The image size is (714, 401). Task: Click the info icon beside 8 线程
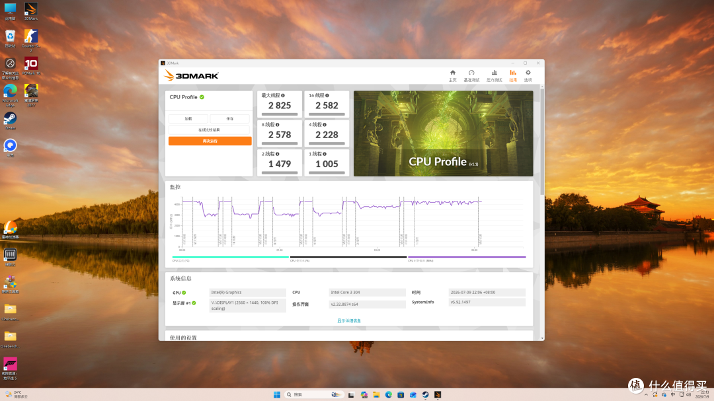pos(277,125)
